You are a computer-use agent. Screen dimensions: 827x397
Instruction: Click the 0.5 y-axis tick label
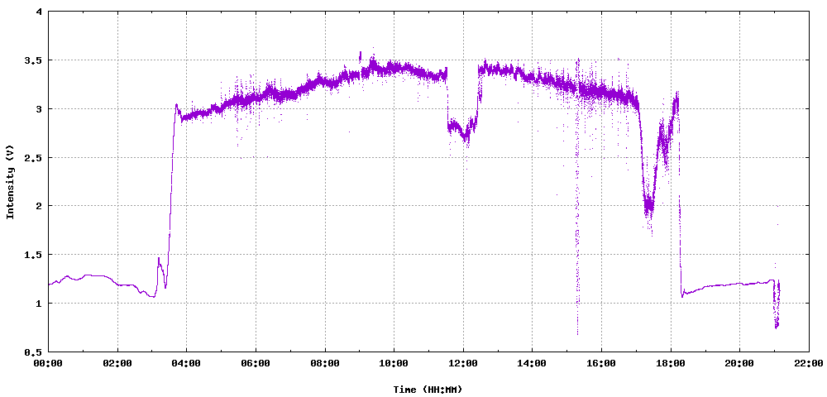coord(35,352)
